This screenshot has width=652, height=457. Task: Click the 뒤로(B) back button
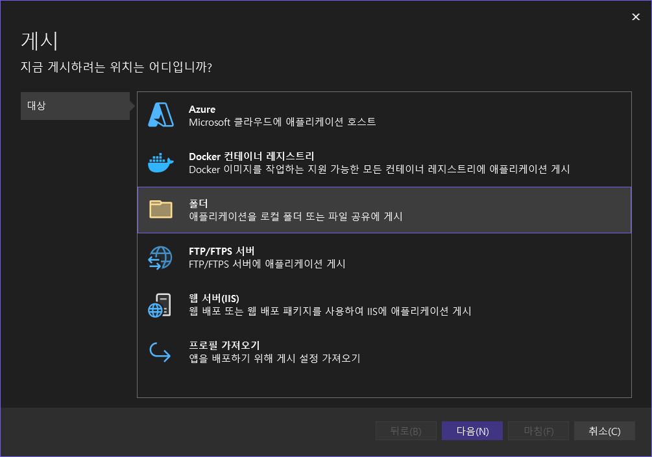(x=405, y=430)
